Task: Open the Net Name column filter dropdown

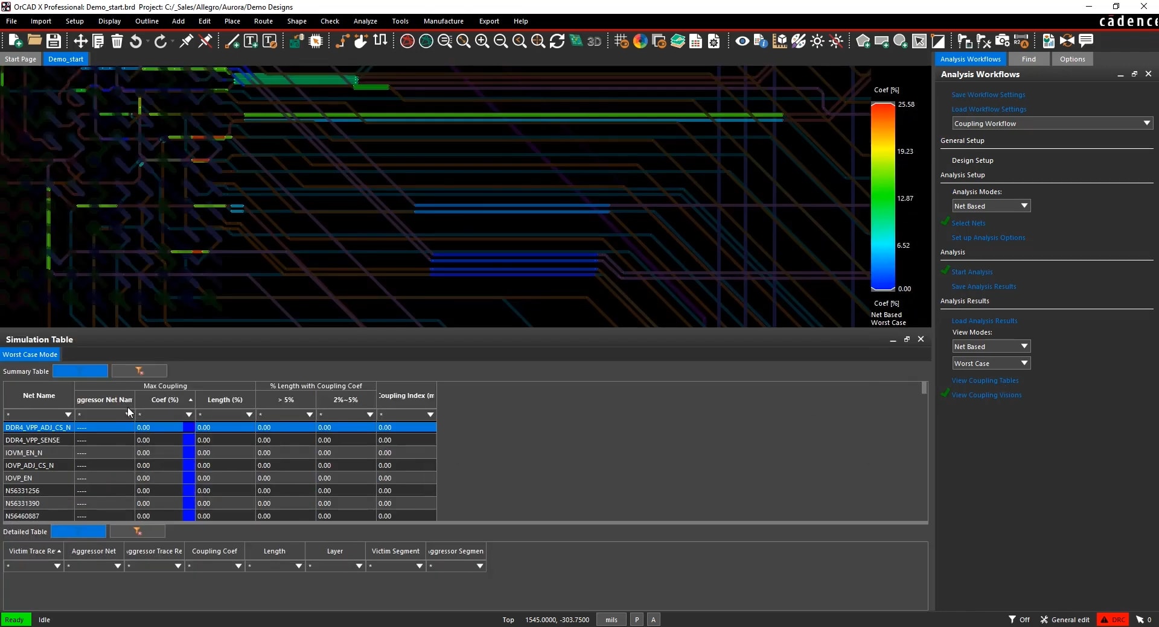Action: click(68, 415)
